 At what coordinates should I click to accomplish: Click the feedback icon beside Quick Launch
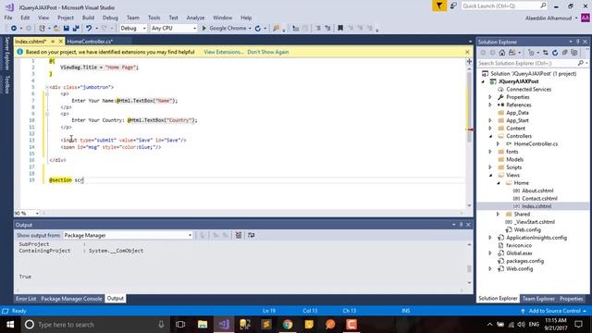click(x=453, y=6)
